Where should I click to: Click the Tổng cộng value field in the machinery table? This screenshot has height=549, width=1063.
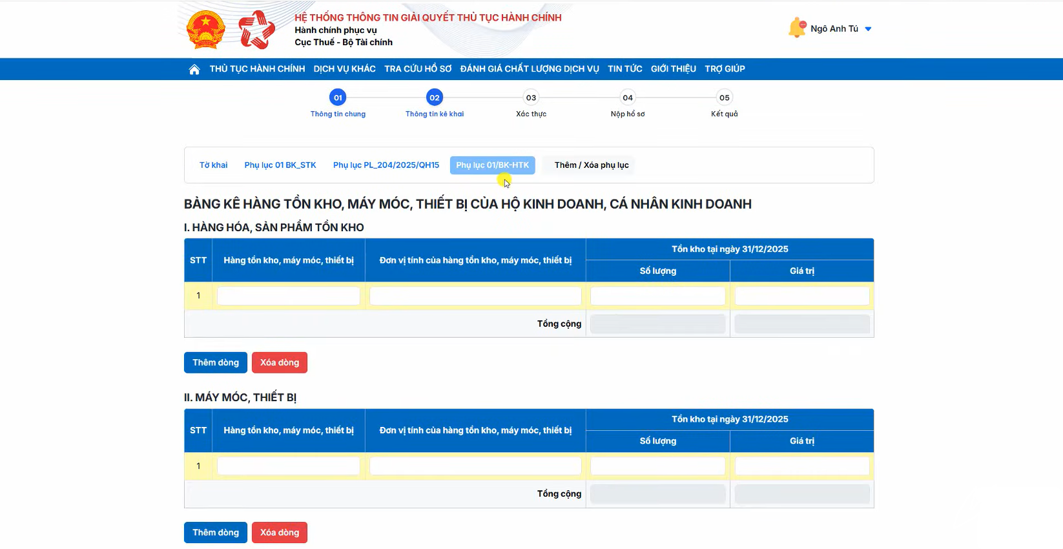[x=802, y=494]
